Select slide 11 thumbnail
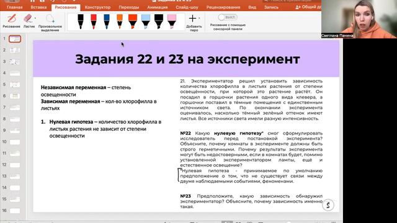This screenshot has height=223, width=397. 15,154
